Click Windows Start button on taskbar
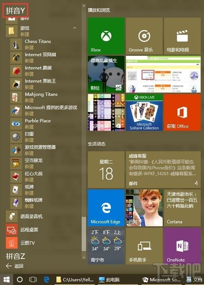The image size is (204, 285). [7, 279]
